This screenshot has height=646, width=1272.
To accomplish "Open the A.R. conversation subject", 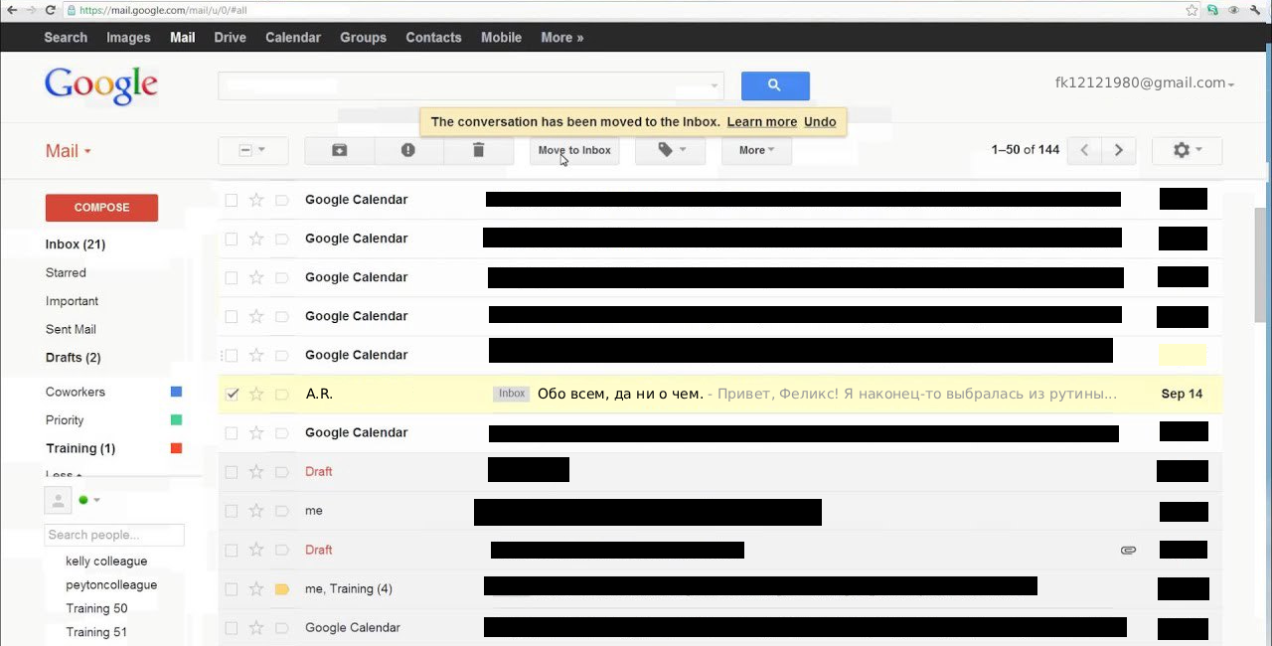I will (620, 395).
